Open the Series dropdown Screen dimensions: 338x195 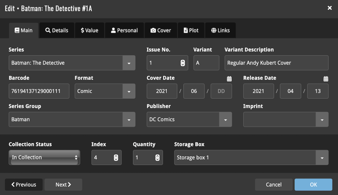(x=129, y=63)
